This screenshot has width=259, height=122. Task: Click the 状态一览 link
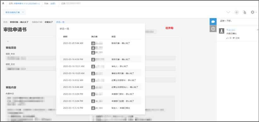tap(60, 22)
